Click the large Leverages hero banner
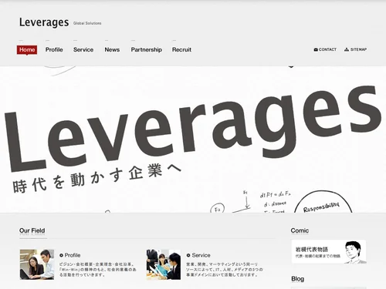 coord(193,139)
